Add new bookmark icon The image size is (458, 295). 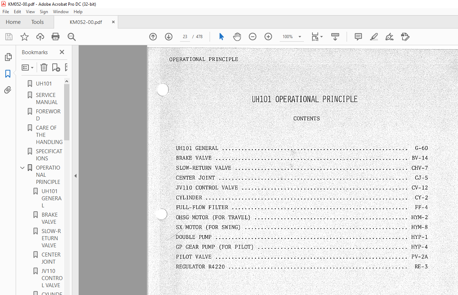click(x=56, y=67)
